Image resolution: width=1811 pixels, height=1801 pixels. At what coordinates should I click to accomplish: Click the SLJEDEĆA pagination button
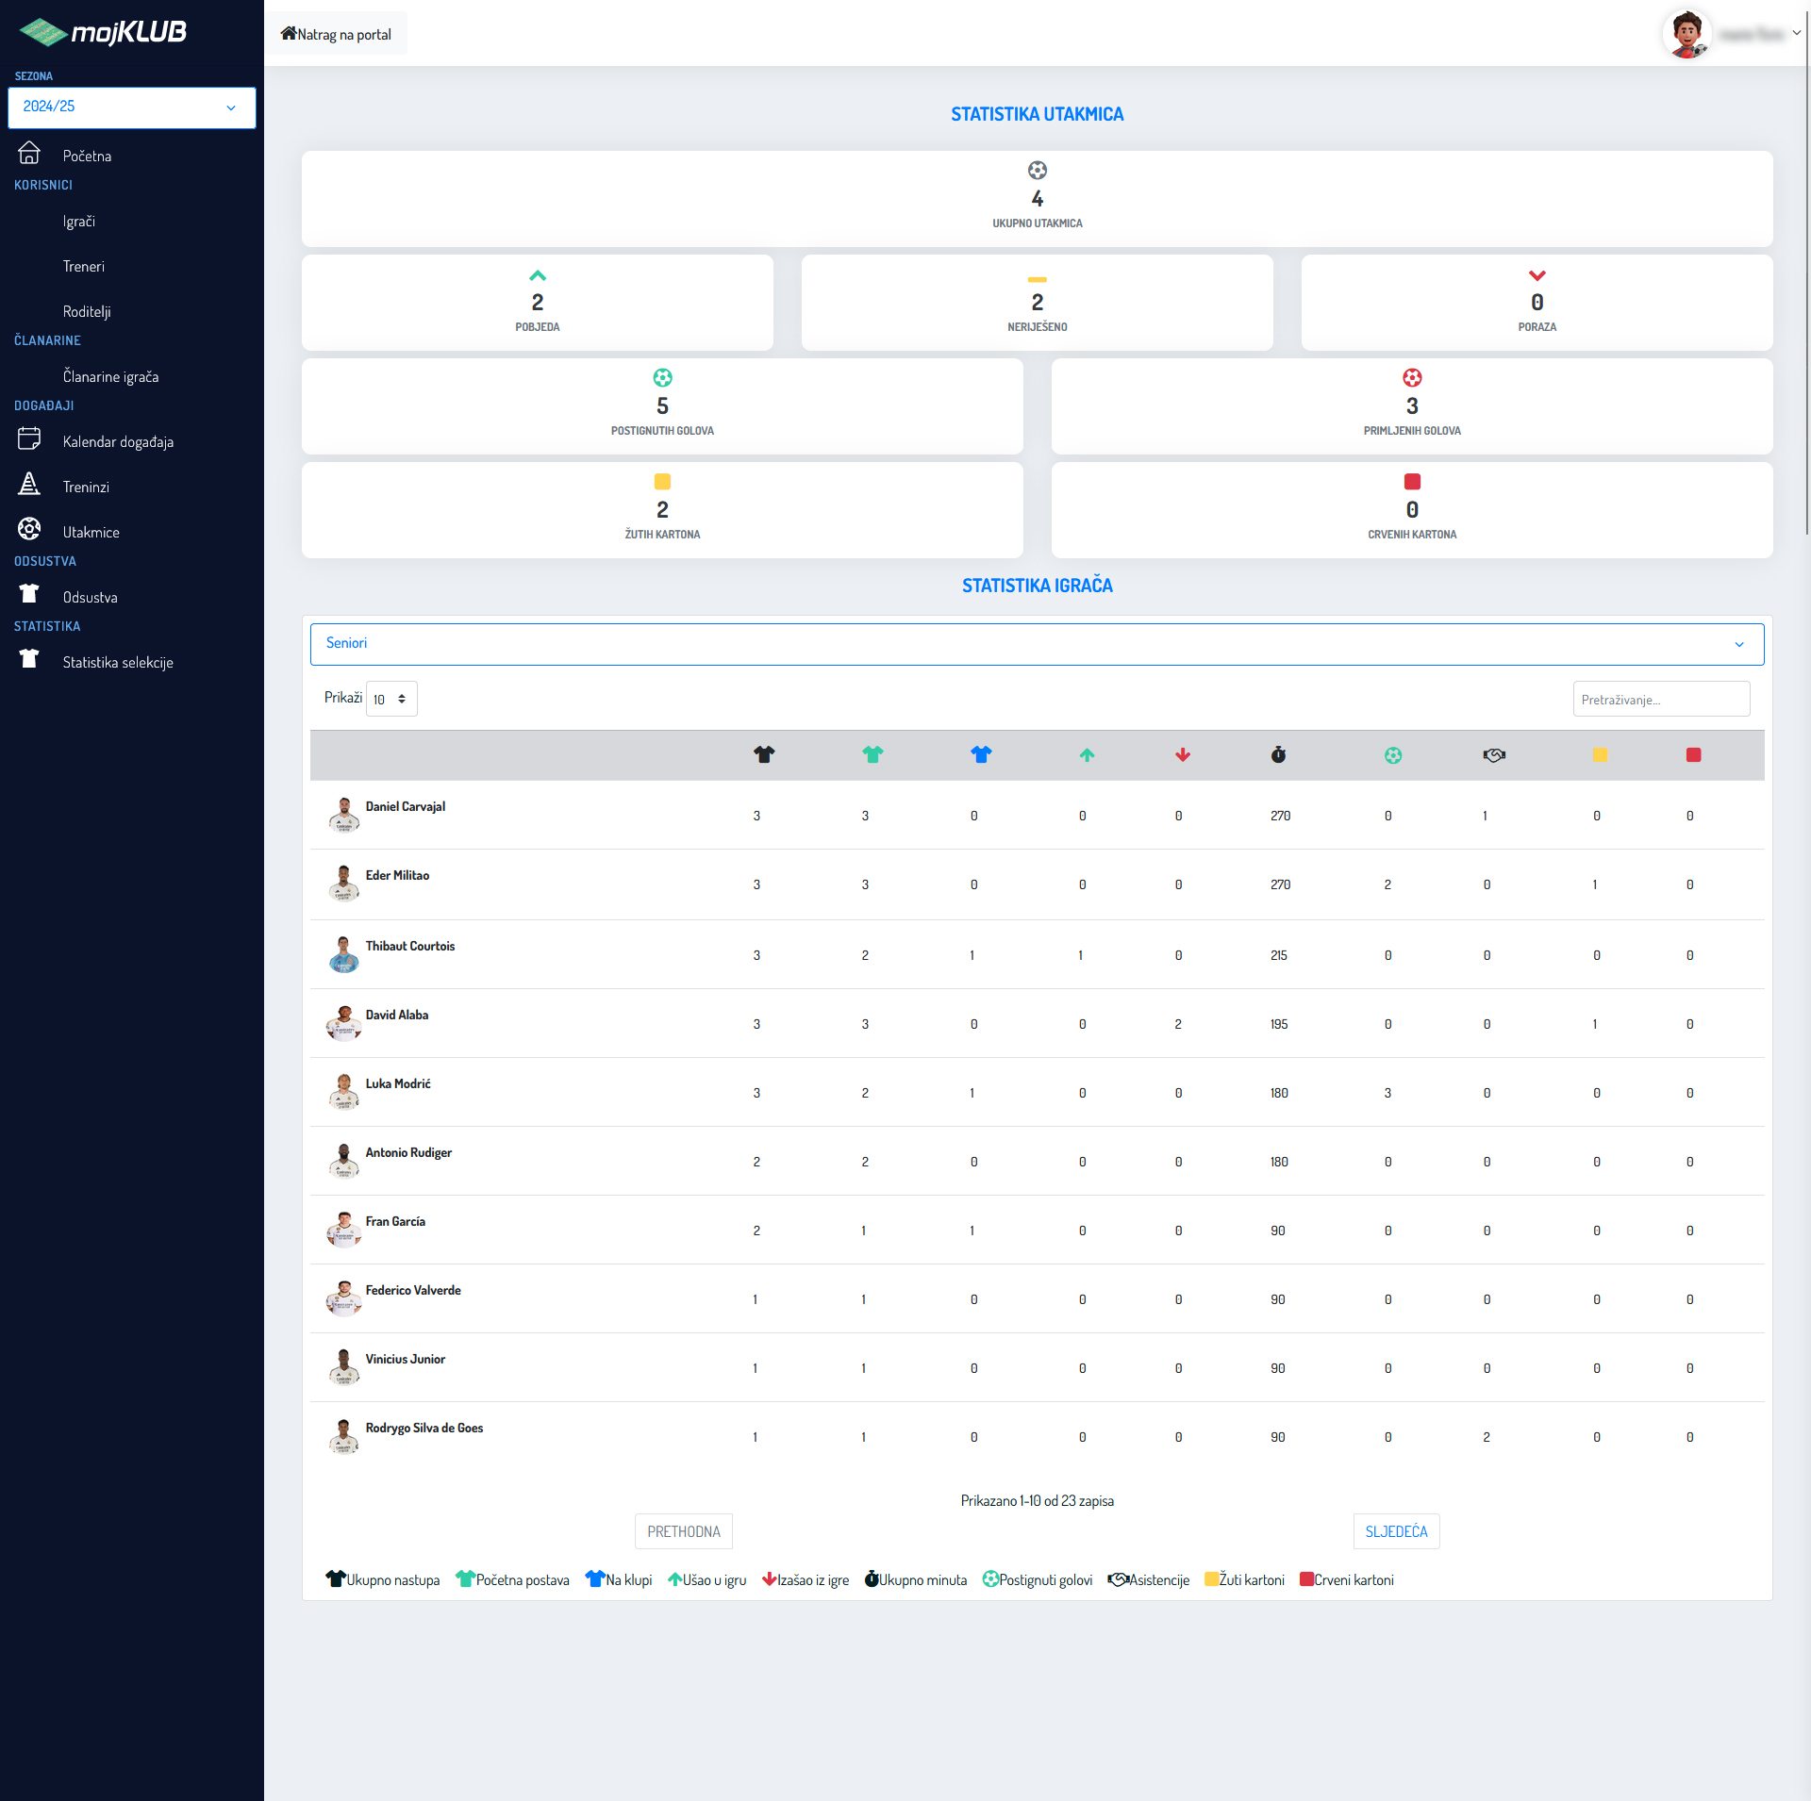1396,1531
